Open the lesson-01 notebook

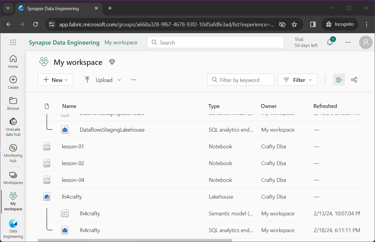coord(73,147)
